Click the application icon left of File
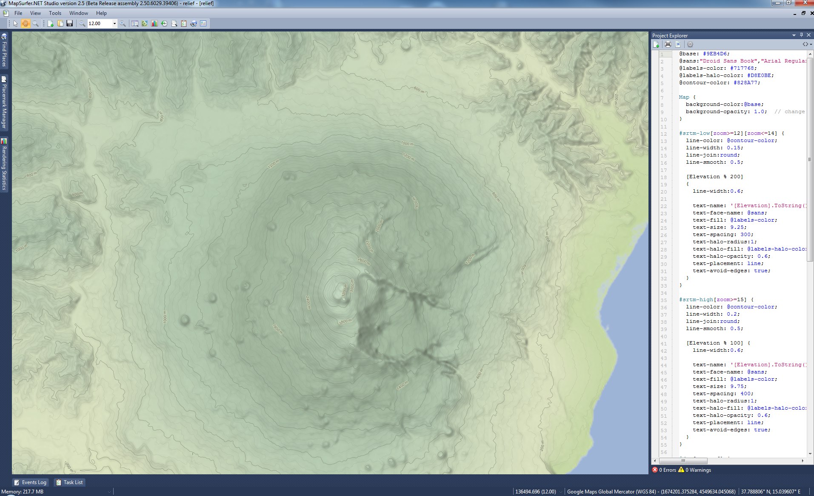Screen dimensions: 814x496 [6, 13]
